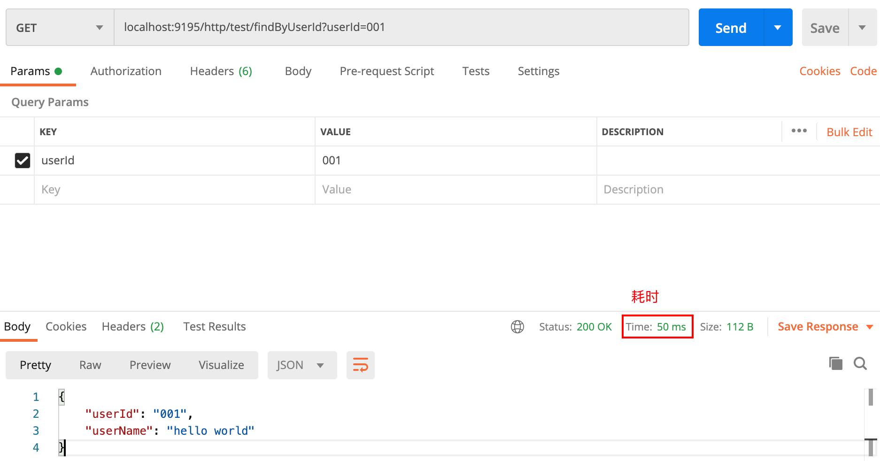Click the closing brace on response line 4
This screenshot has height=461, width=880.
click(62, 447)
